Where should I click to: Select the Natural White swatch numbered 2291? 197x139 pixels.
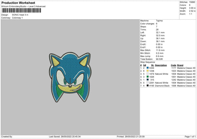[148, 83]
